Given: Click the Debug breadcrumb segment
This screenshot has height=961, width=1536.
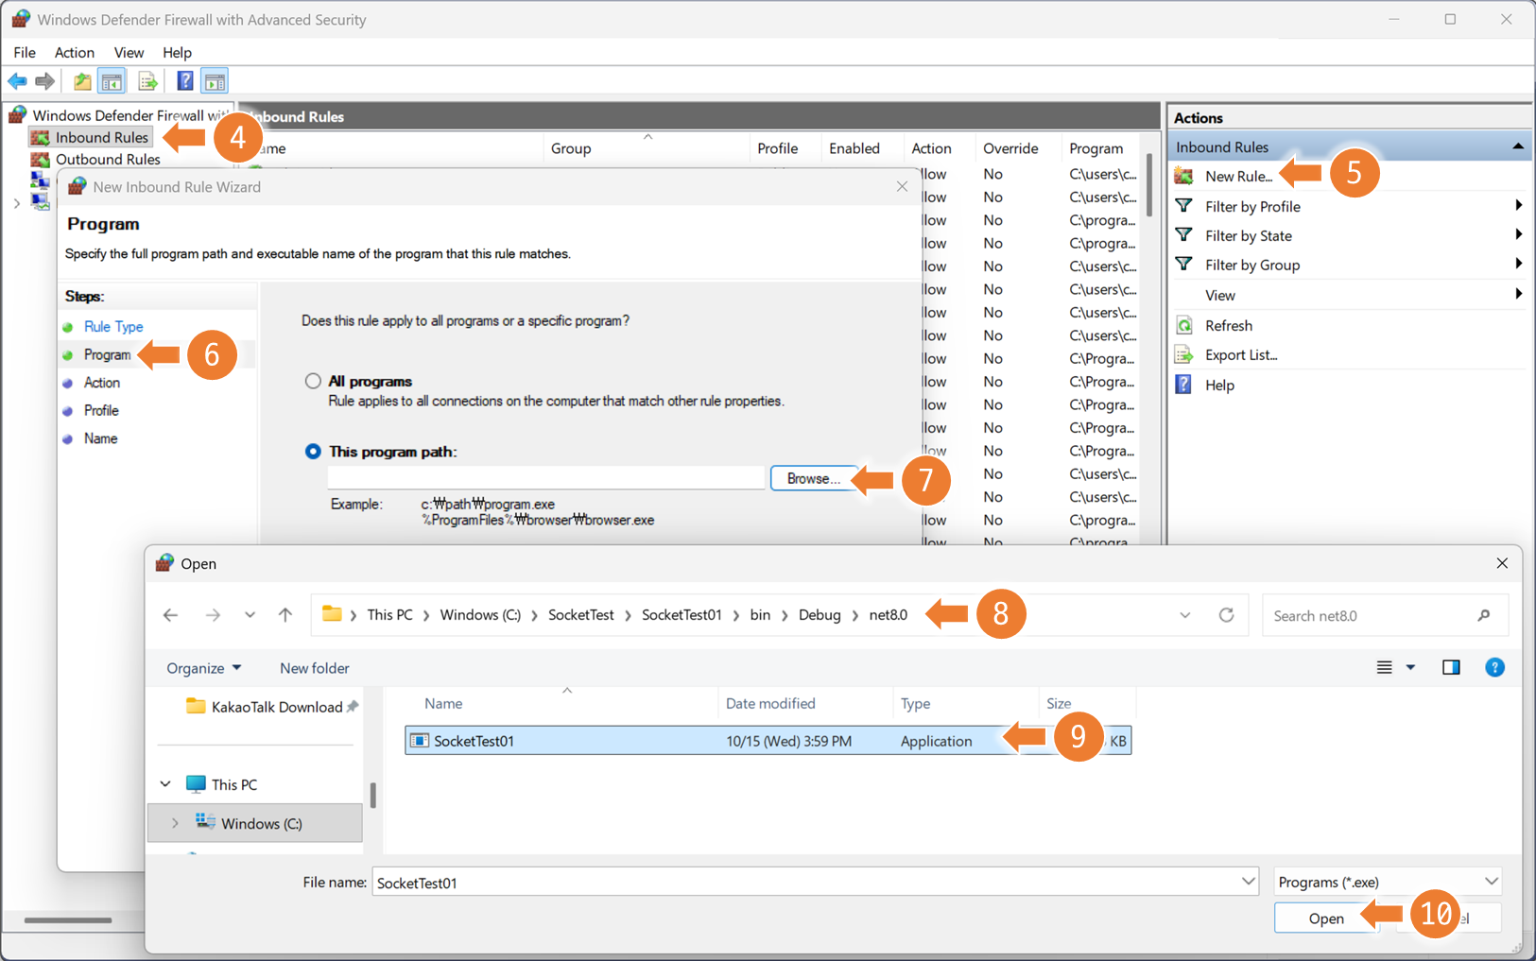Looking at the screenshot, I should pyautogui.click(x=819, y=615).
